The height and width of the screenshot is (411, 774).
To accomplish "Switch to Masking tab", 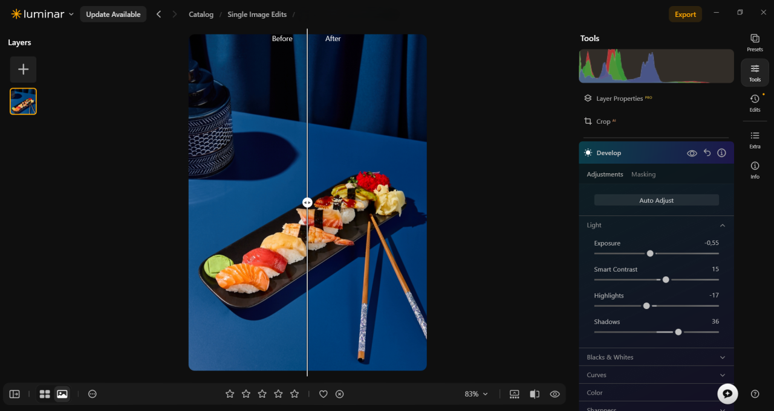I will 643,174.
